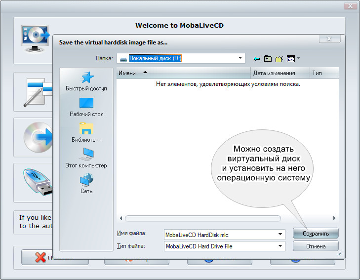This screenshot has width=360, height=280.
Task: Click the USB drive icon in MobaLiveCD
Action: point(38,182)
